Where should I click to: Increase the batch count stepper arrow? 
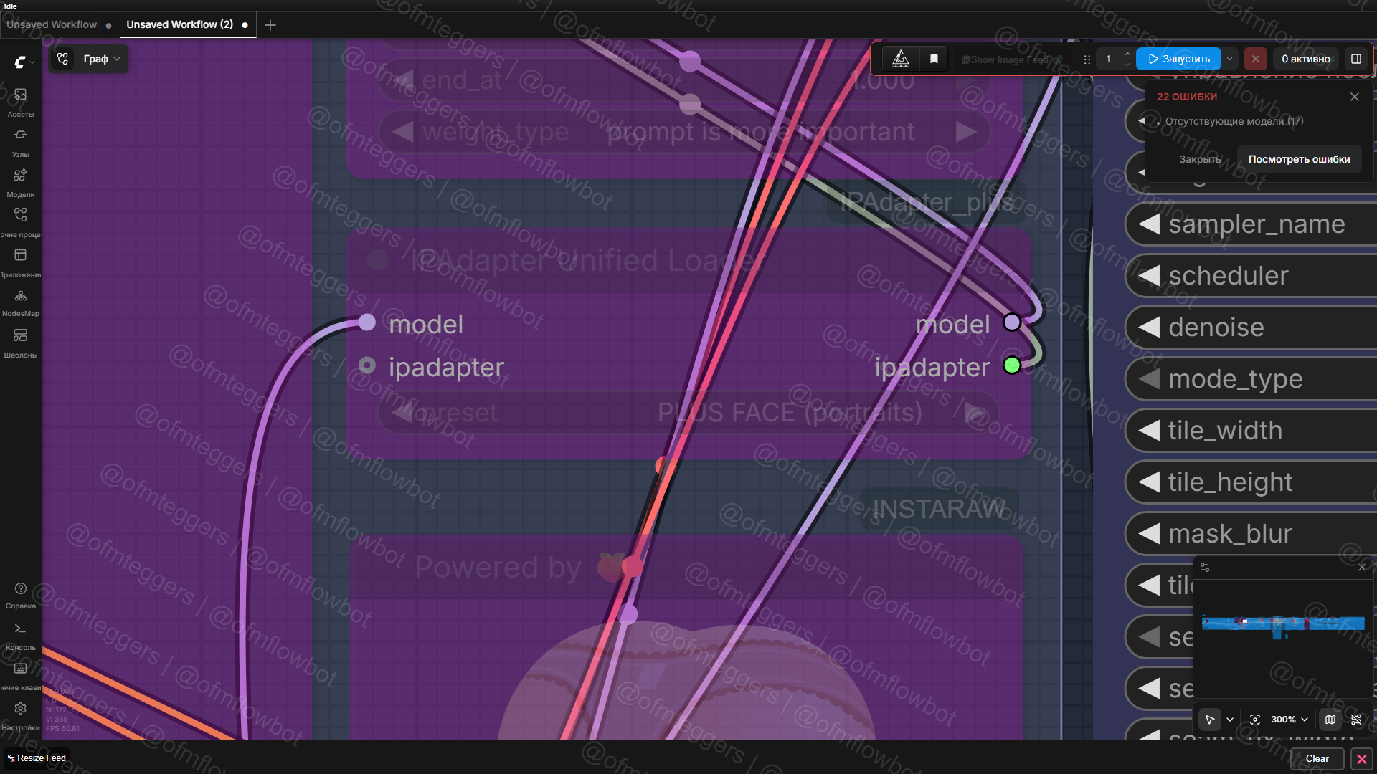pos(1127,54)
